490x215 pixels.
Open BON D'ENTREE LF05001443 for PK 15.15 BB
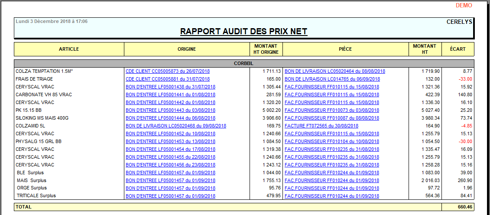[x=170, y=110]
